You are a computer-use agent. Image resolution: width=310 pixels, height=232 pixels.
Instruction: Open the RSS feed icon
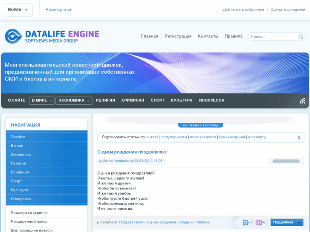[x=302, y=101]
